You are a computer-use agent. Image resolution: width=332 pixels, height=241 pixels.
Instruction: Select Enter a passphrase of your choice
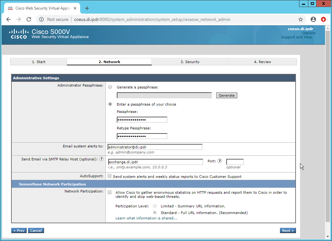[x=110, y=104]
